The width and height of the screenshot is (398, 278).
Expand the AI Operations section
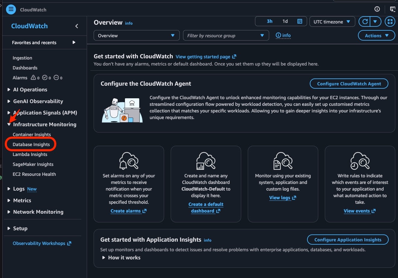pyautogui.click(x=9, y=90)
